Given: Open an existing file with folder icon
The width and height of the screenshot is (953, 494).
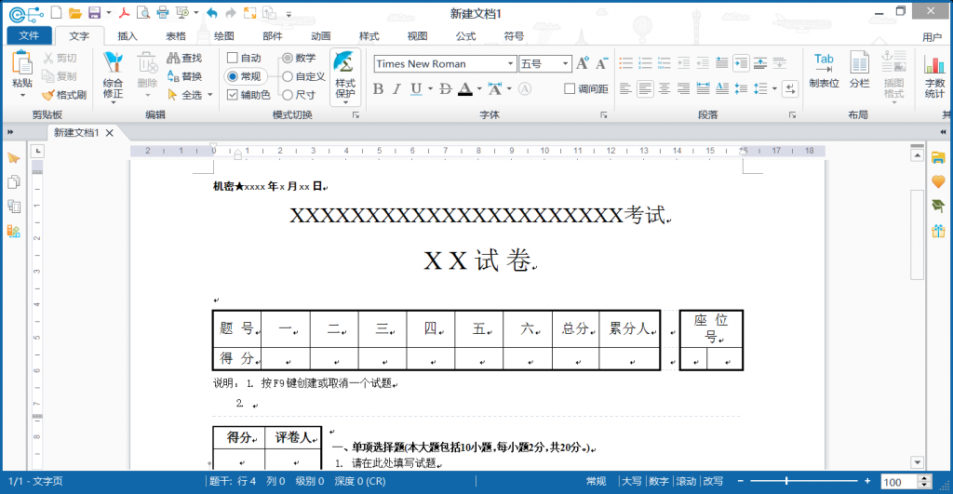Looking at the screenshot, I should 74,13.
